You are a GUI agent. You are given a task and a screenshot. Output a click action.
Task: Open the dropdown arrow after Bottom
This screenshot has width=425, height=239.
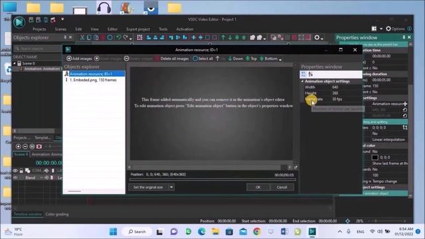(x=280, y=59)
